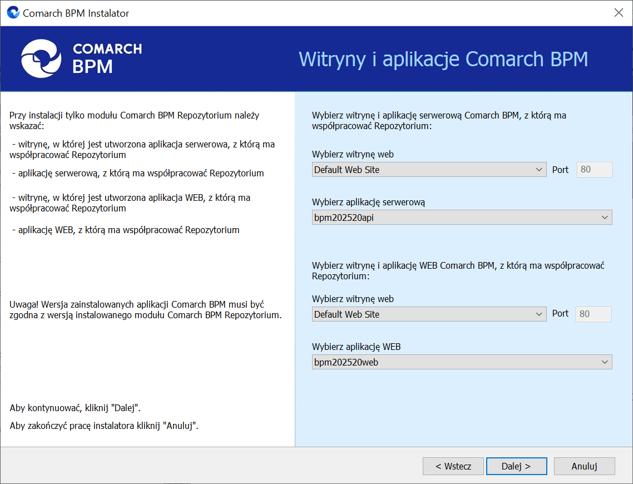
Task: Open the bpm202520web application dropdown
Action: point(462,362)
